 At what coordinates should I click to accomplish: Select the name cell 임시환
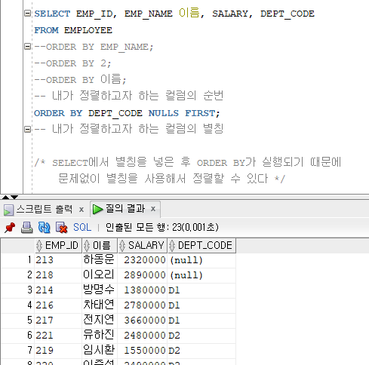100,351
